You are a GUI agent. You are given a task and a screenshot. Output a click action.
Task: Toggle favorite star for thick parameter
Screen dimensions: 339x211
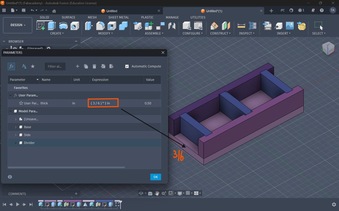(21, 103)
